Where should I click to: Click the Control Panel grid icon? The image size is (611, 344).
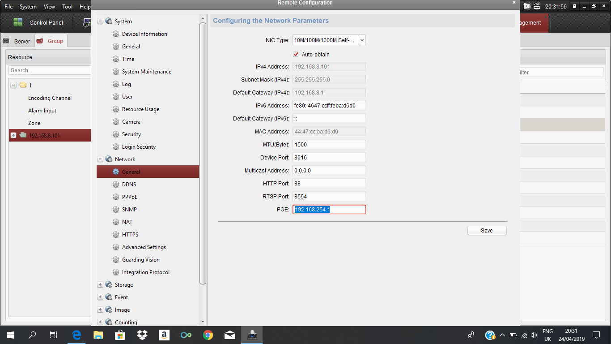pyautogui.click(x=18, y=22)
